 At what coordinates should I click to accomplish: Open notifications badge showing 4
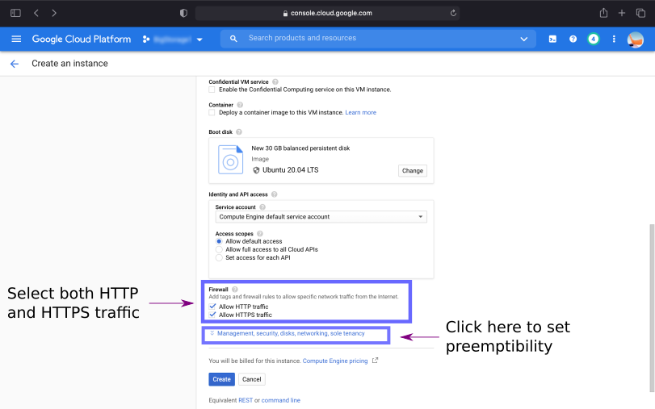pos(593,39)
